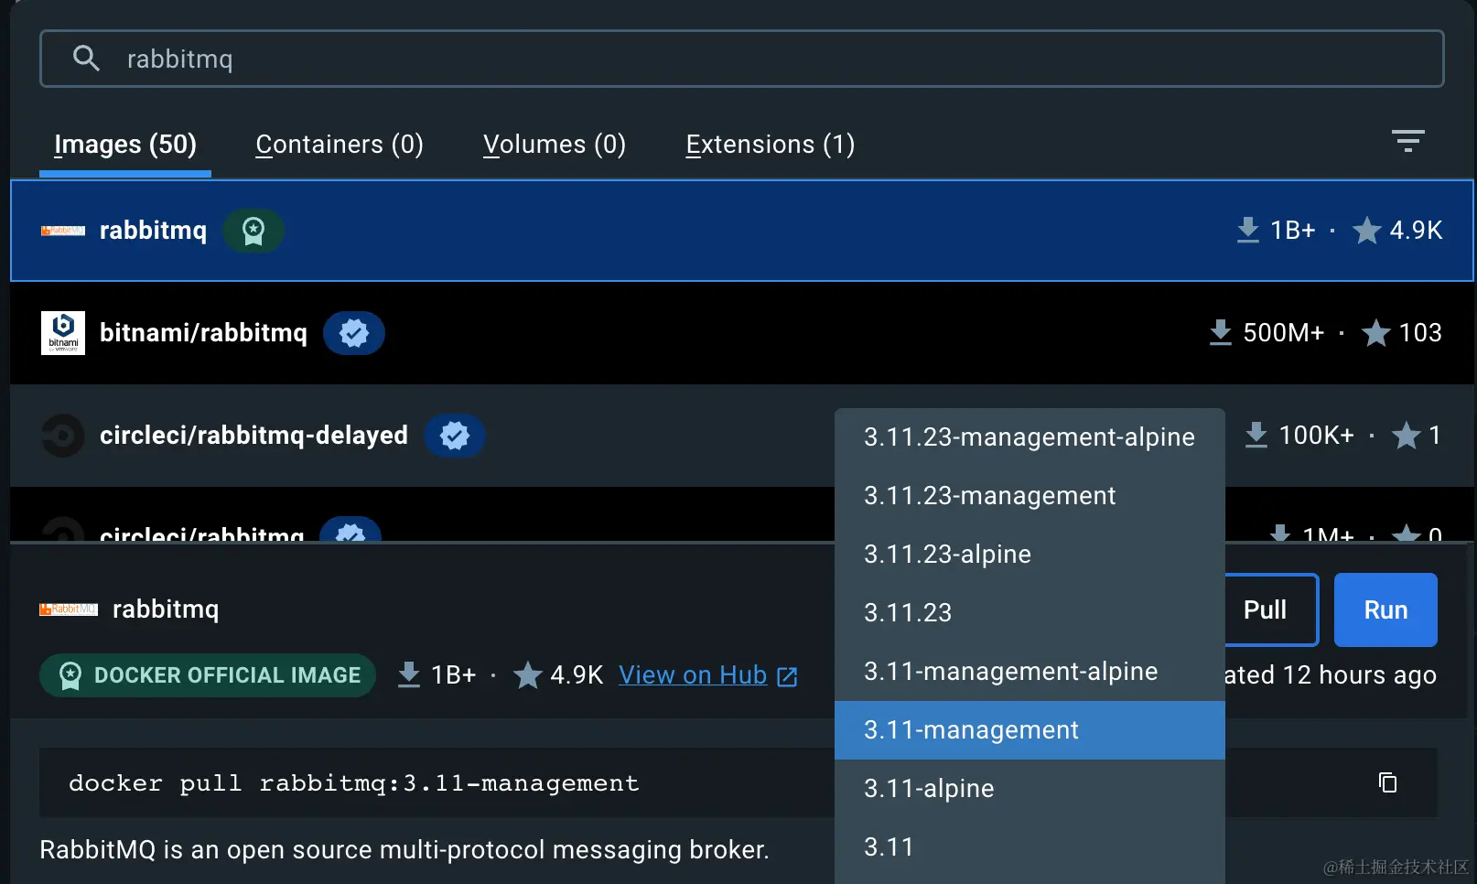Select highlighted tag 3.11-management
1477x884 pixels.
click(1030, 730)
